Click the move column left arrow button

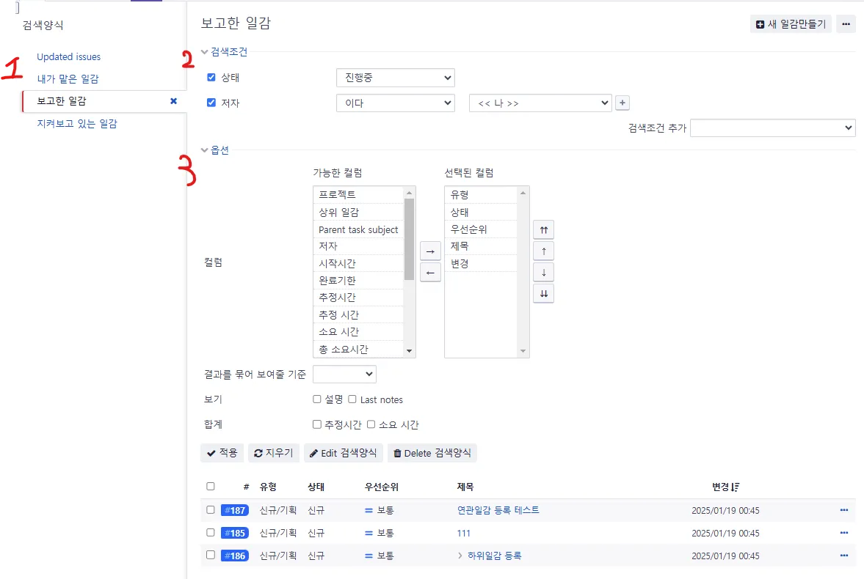click(430, 273)
